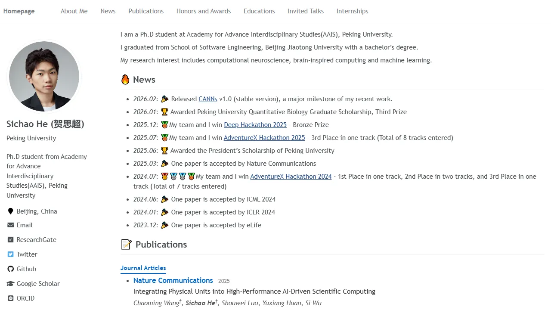Open the Publications menu item
Image resolution: width=551 pixels, height=310 pixels.
pos(146,11)
